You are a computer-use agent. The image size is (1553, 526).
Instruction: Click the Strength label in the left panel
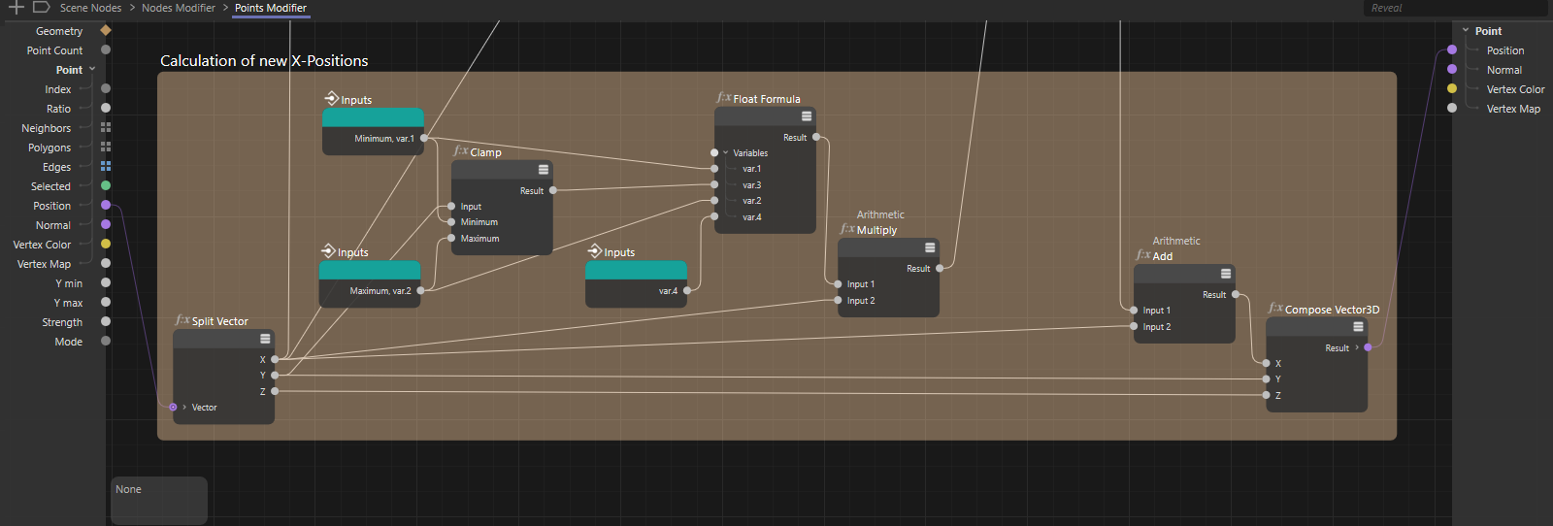(x=62, y=322)
